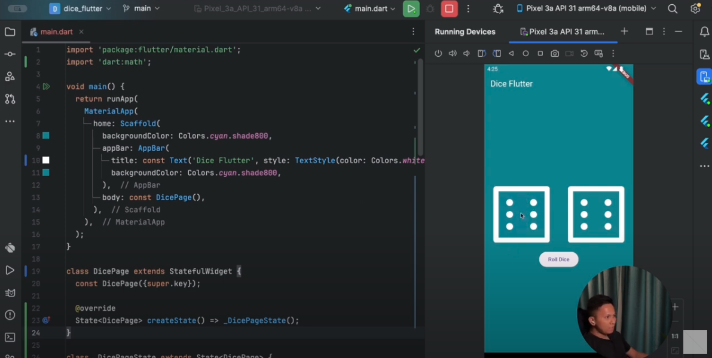Open Running Devices panel options menu
Image resolution: width=712 pixels, height=358 pixels.
(664, 31)
